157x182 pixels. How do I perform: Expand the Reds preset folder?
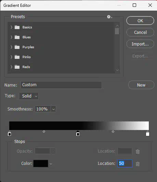[11, 67]
